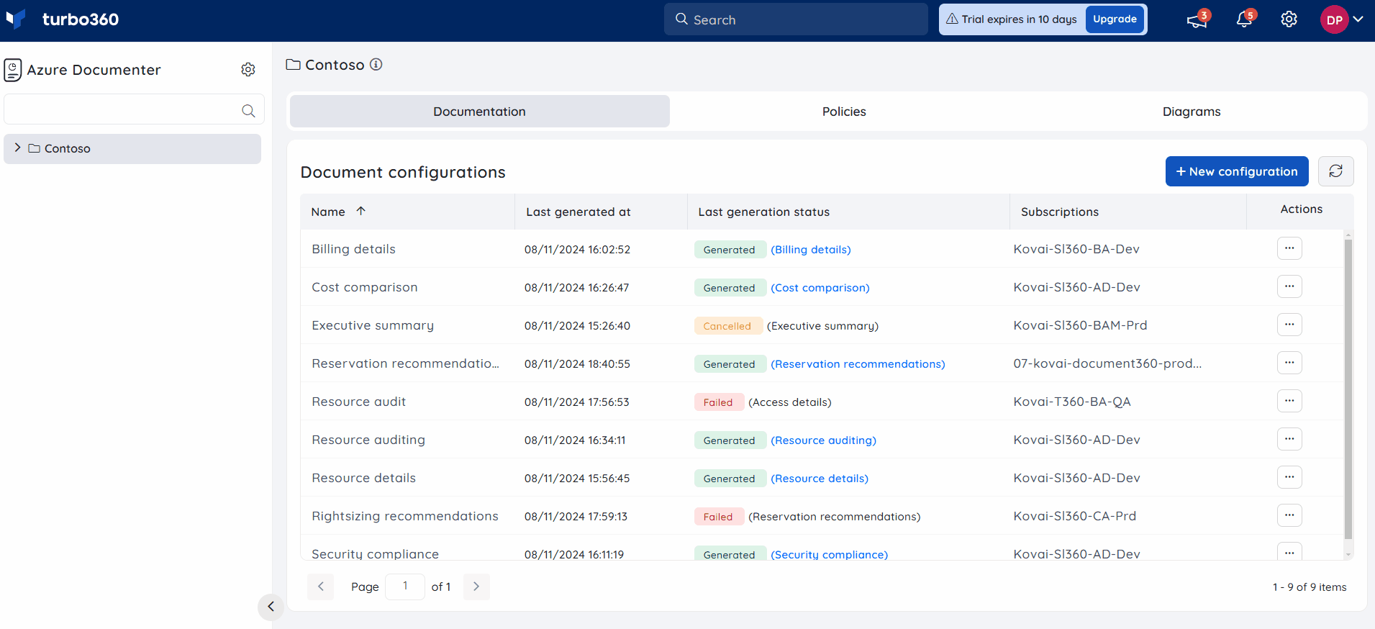Open global settings gear in top bar
The image size is (1375, 629).
click(x=1289, y=19)
